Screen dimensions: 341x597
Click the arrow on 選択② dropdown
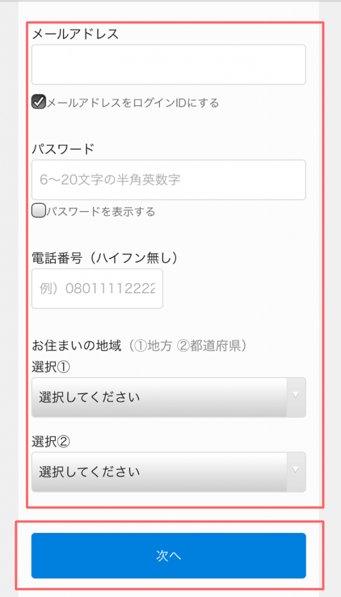click(x=296, y=470)
